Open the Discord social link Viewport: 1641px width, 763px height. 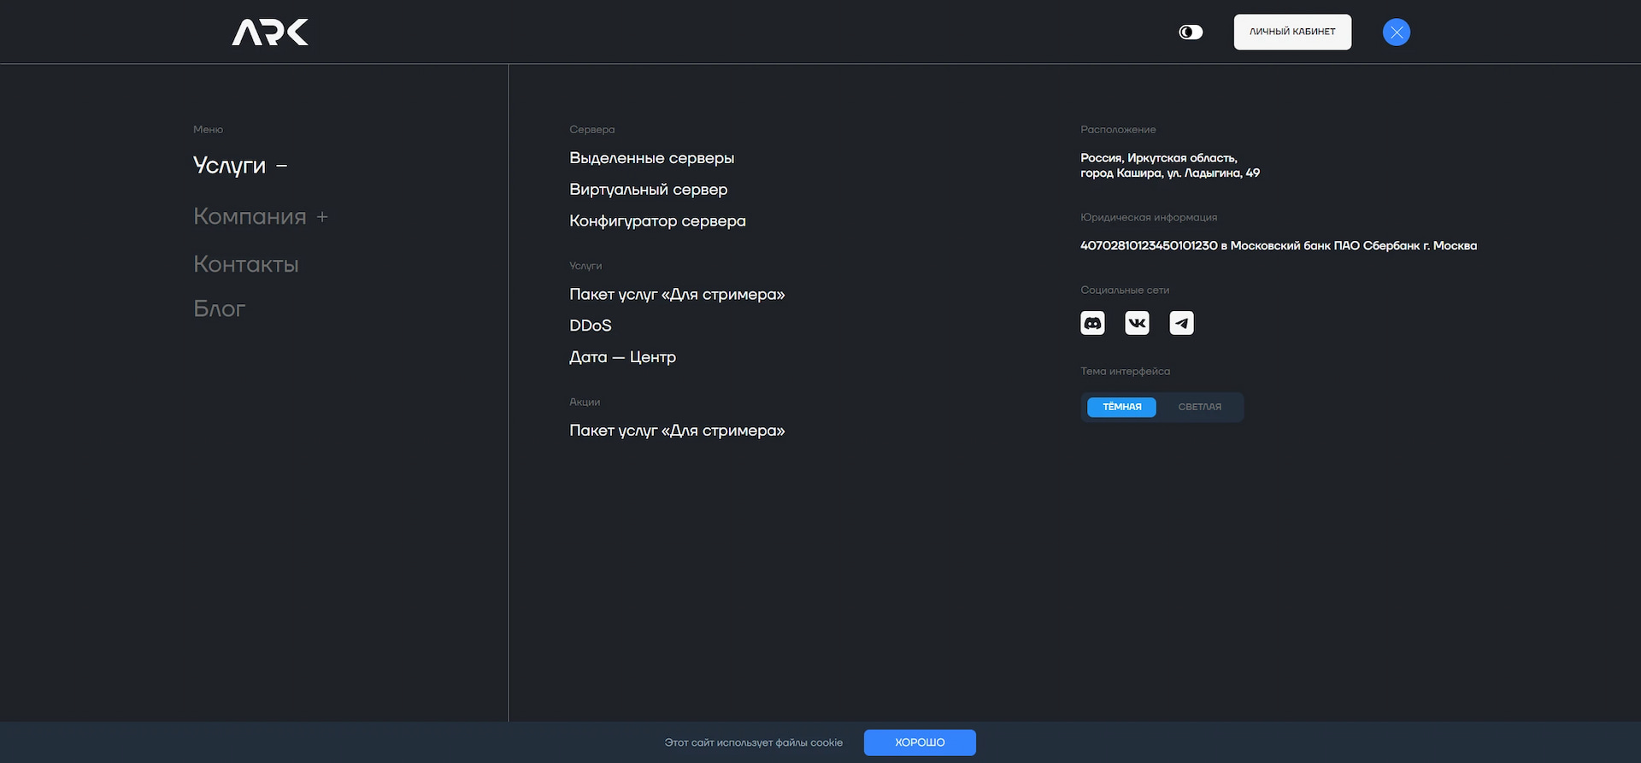point(1092,323)
